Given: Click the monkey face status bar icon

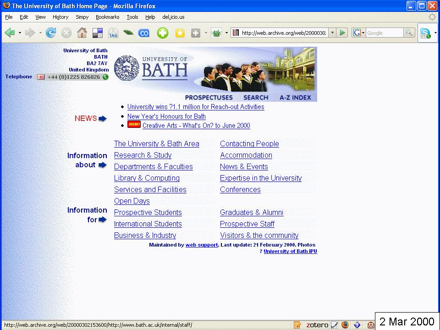Looking at the screenshot, I should 371,325.
